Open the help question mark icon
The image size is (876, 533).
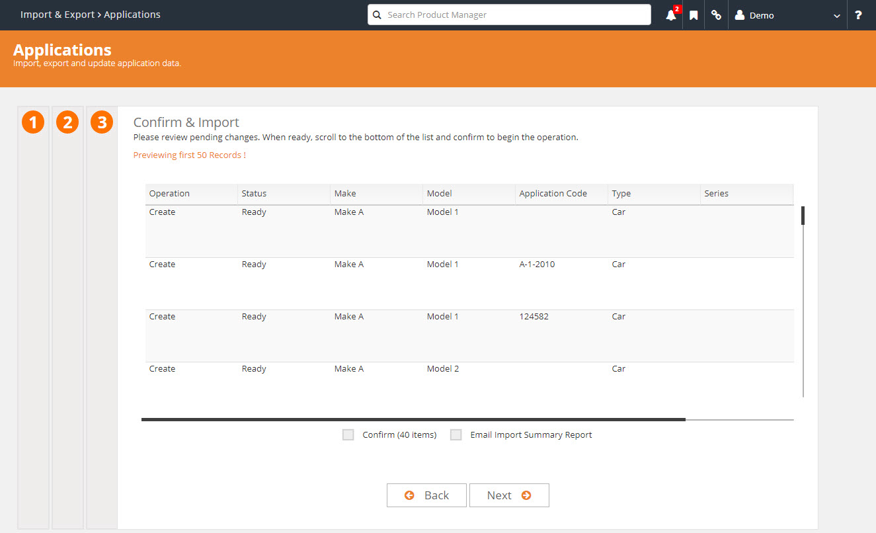(x=858, y=15)
